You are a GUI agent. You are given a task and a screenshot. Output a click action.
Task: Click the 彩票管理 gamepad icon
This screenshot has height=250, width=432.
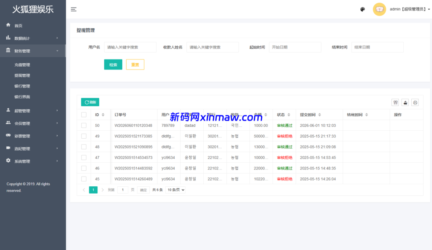[8, 135]
